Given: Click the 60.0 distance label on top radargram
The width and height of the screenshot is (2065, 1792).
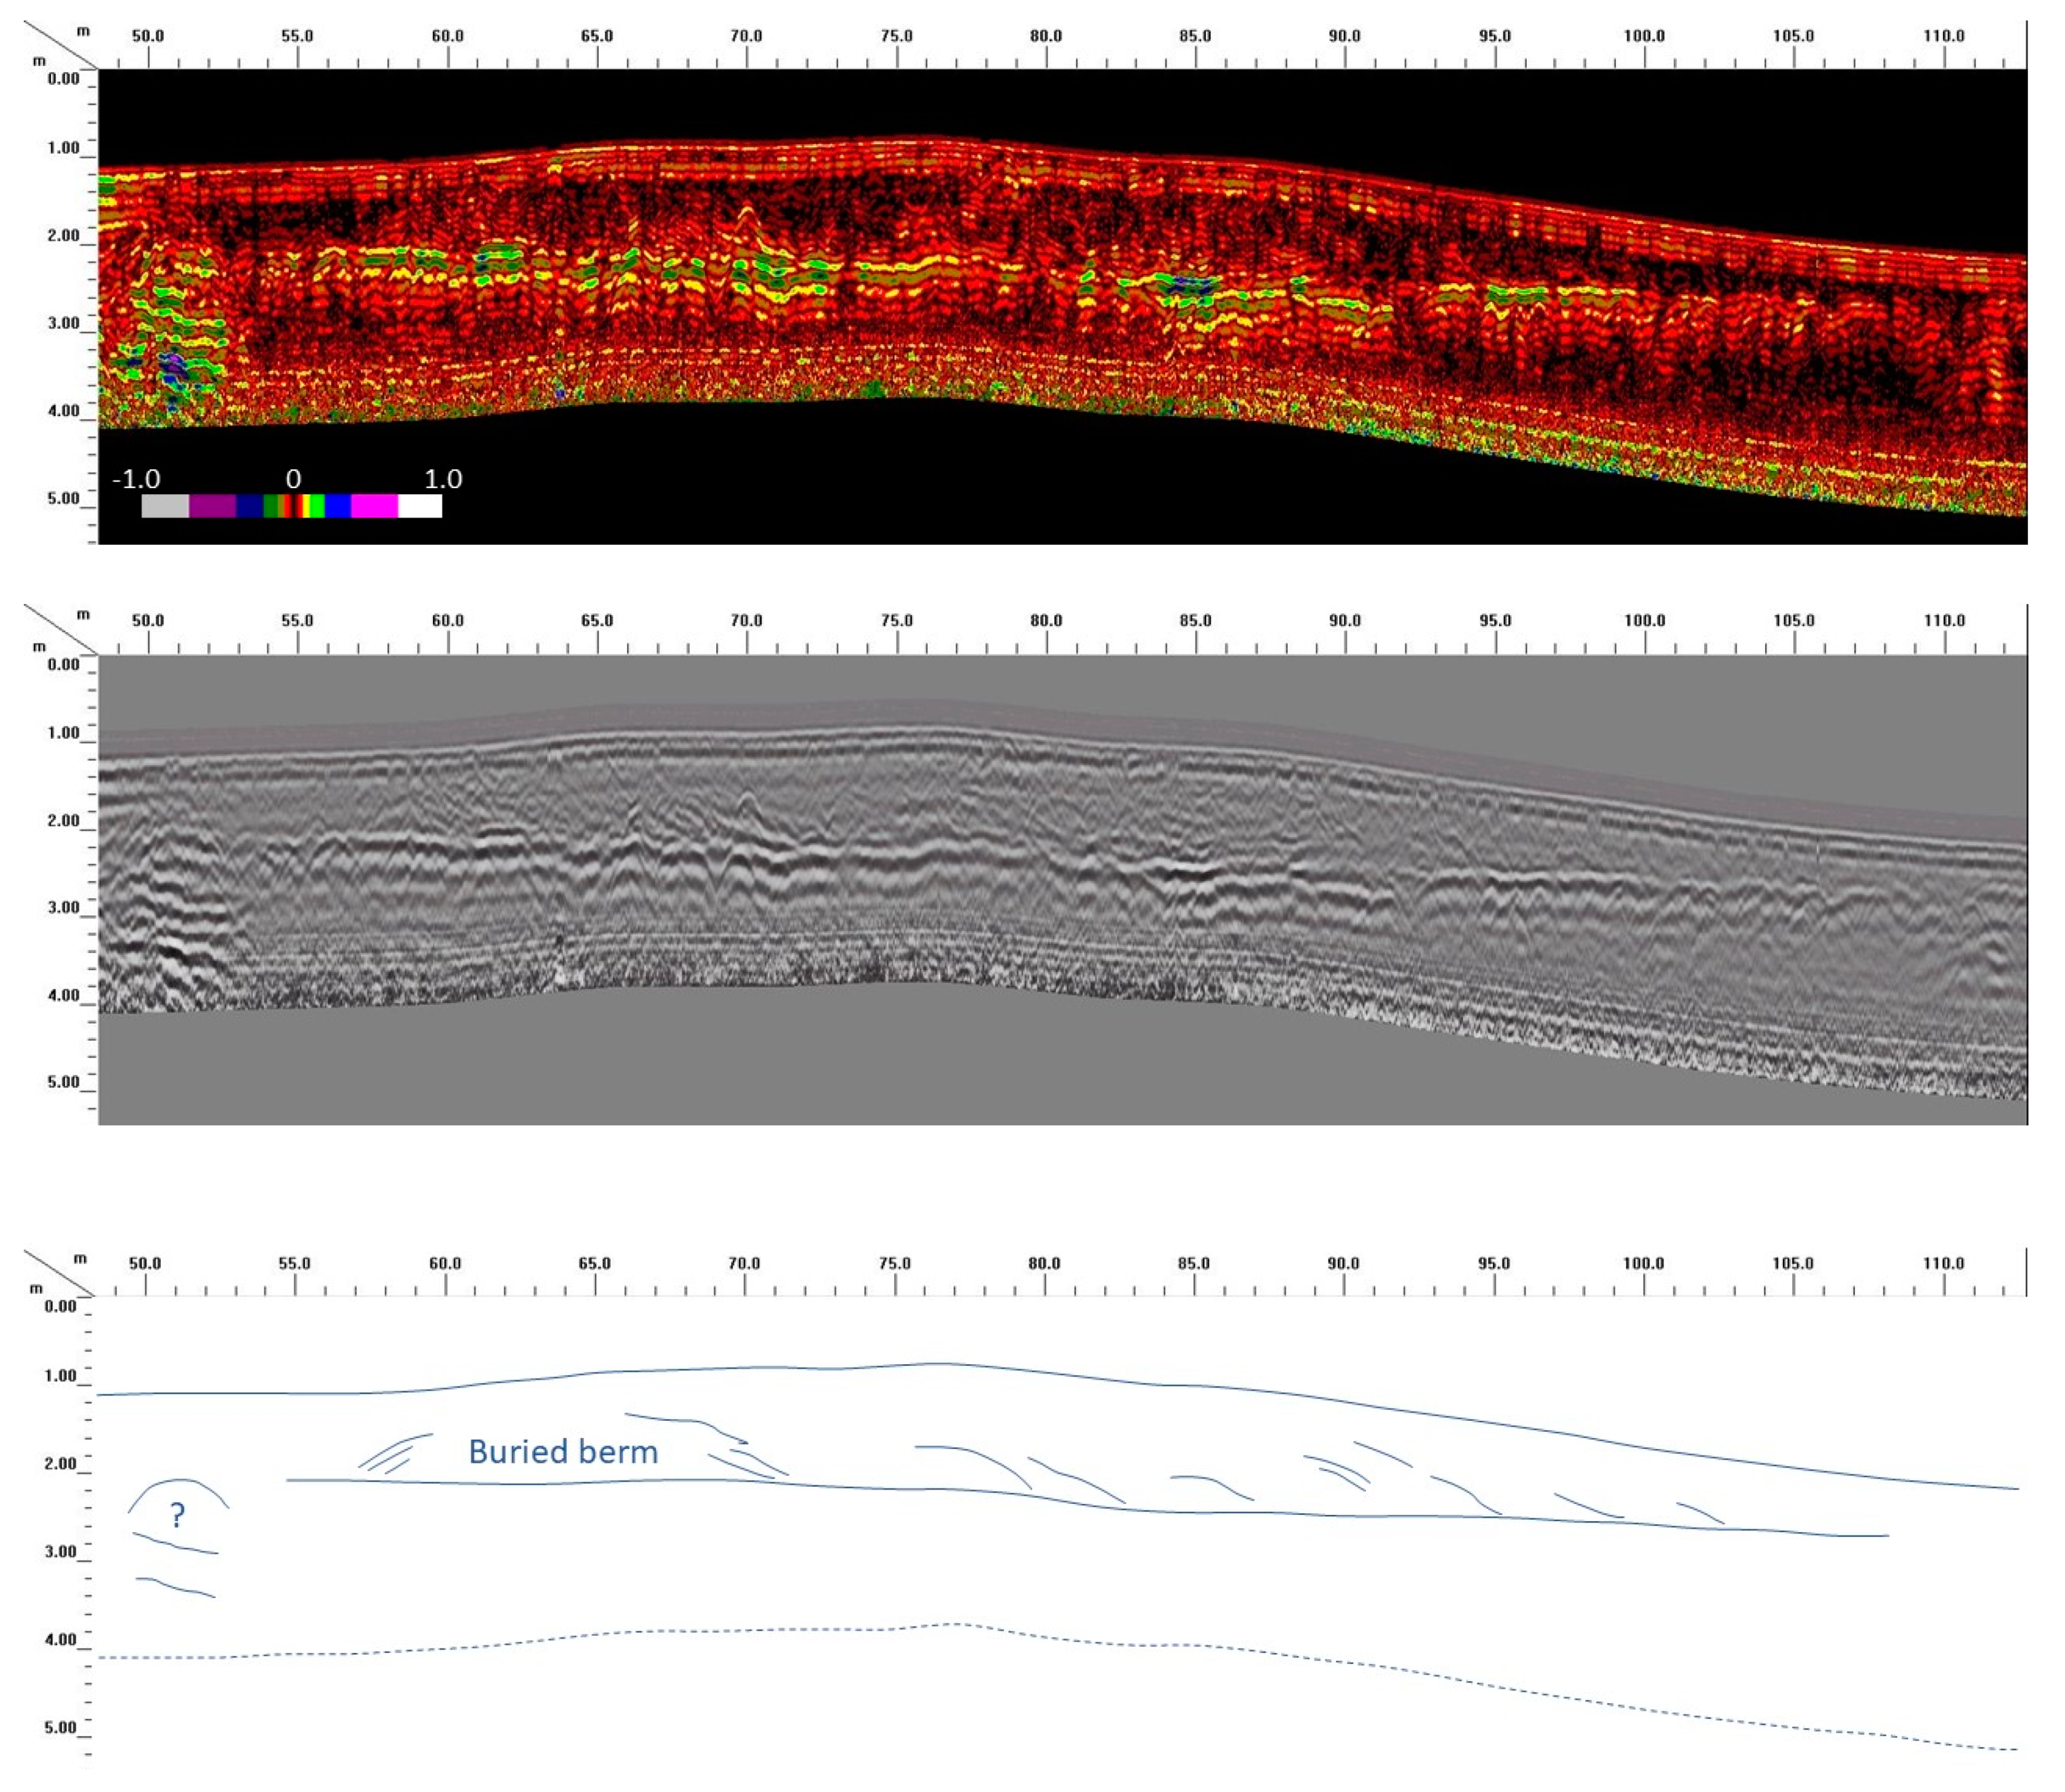Looking at the screenshot, I should pyautogui.click(x=447, y=36).
